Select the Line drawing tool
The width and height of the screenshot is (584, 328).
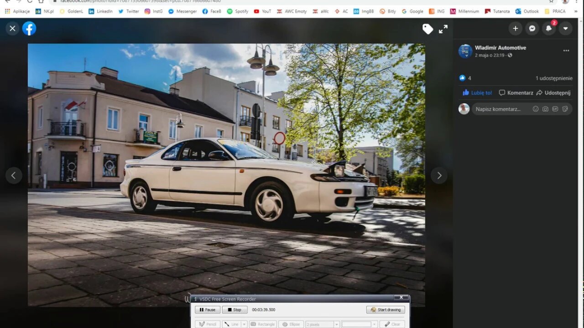[231, 324]
